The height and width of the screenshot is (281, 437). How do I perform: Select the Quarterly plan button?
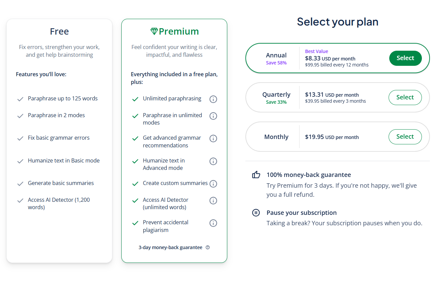405,97
